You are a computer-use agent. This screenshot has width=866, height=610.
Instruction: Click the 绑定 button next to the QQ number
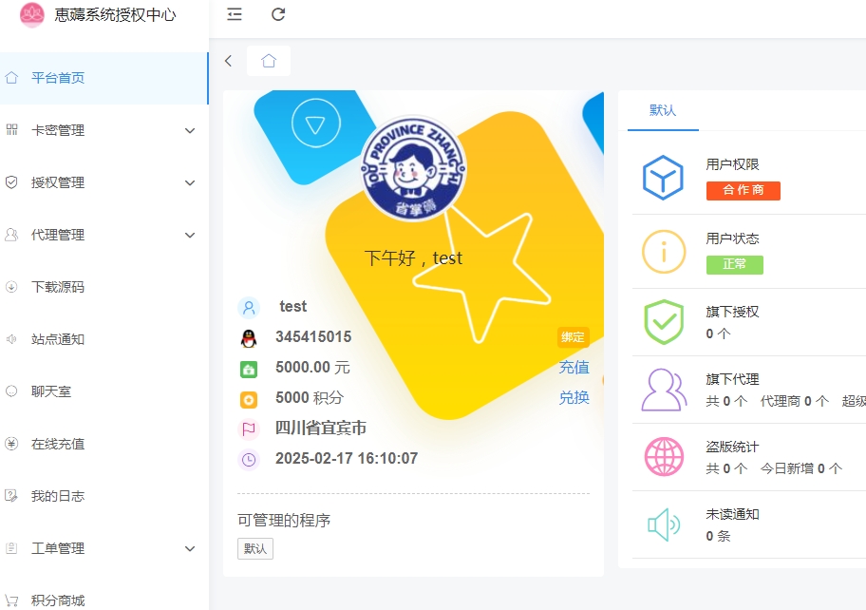tap(574, 337)
